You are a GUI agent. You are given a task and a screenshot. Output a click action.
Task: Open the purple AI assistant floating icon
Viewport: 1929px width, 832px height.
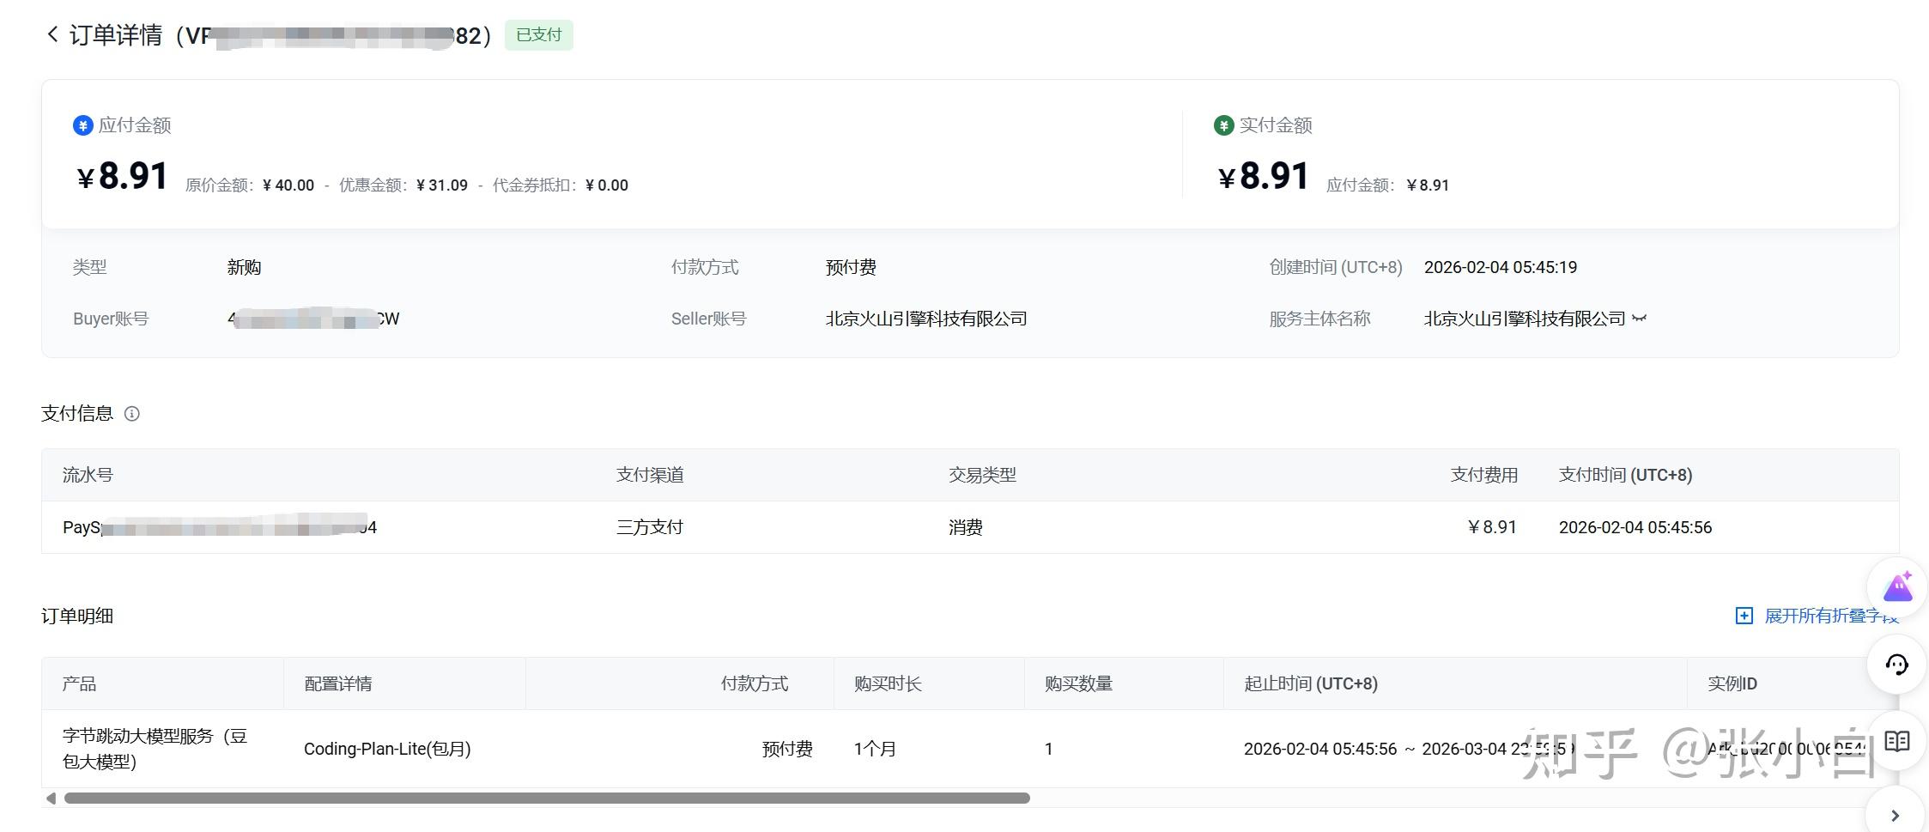1898,588
